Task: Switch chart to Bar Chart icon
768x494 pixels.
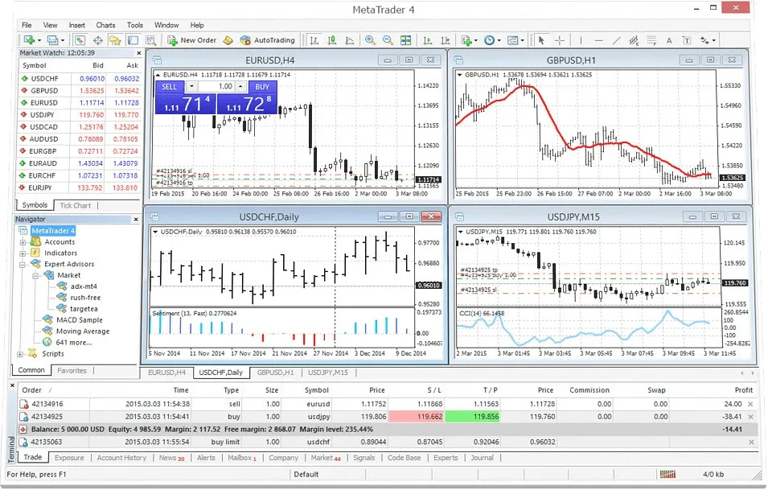Action: coord(314,40)
